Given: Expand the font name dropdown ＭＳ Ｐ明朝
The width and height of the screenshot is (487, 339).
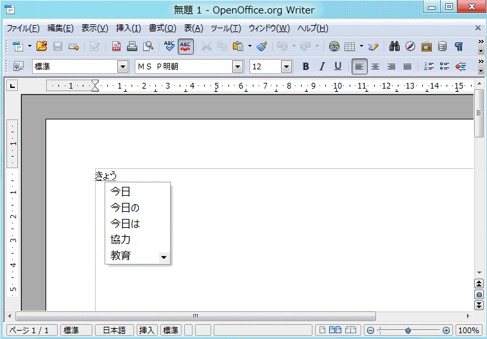Looking at the screenshot, I should tap(237, 67).
